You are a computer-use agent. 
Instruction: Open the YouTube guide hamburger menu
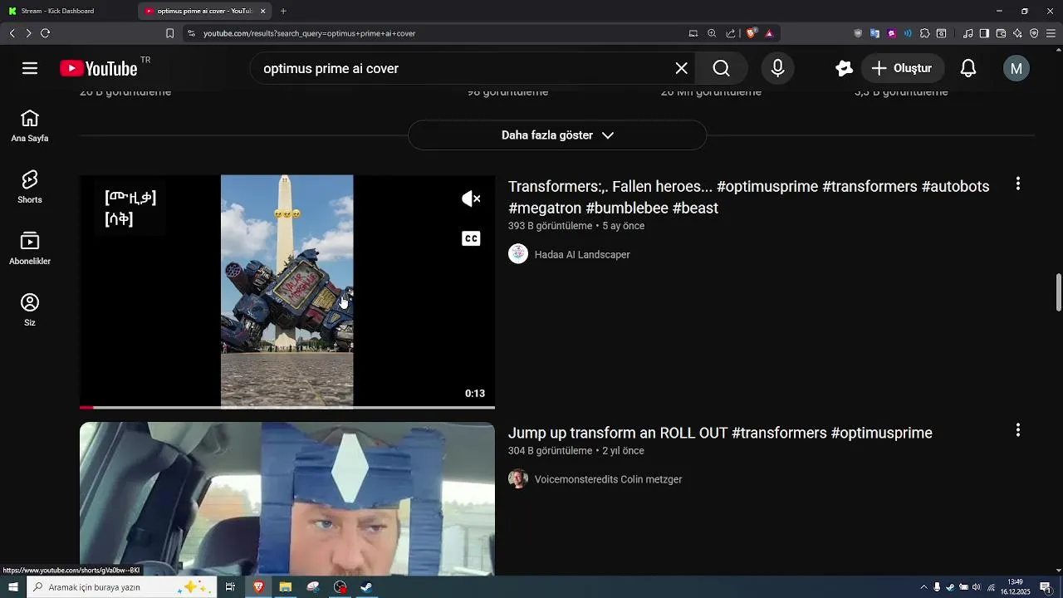click(x=30, y=68)
